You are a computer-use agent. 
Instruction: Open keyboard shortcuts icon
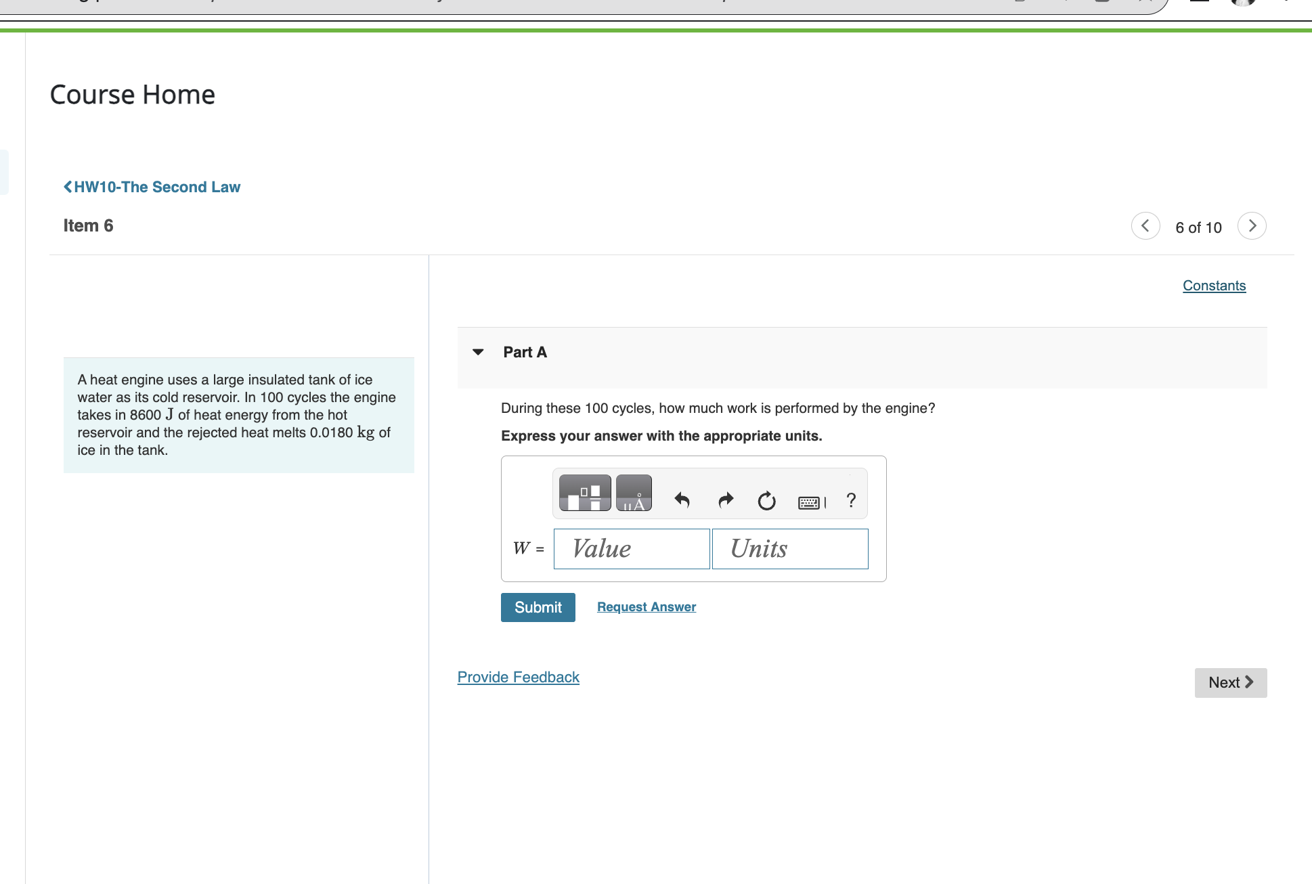[x=811, y=502]
